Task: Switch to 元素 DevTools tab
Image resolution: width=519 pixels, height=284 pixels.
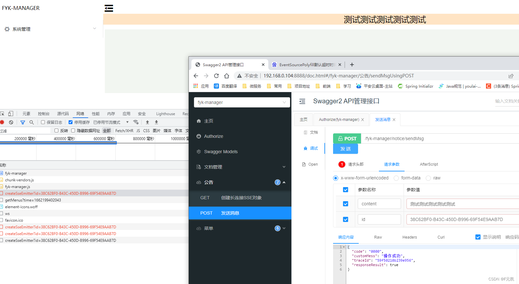Action: tap(26, 114)
